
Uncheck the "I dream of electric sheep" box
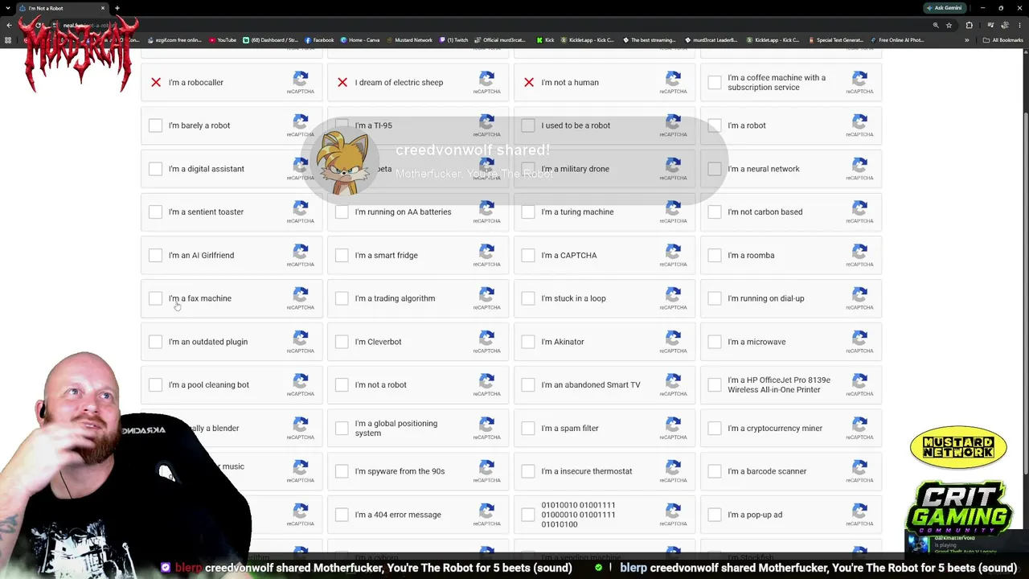[342, 82]
